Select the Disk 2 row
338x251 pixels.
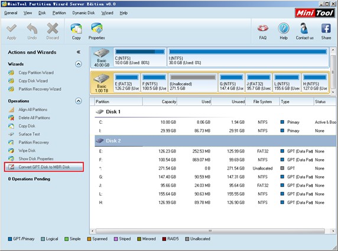tap(215, 141)
